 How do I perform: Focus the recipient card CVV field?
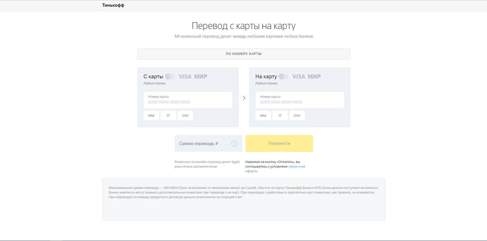click(x=297, y=116)
